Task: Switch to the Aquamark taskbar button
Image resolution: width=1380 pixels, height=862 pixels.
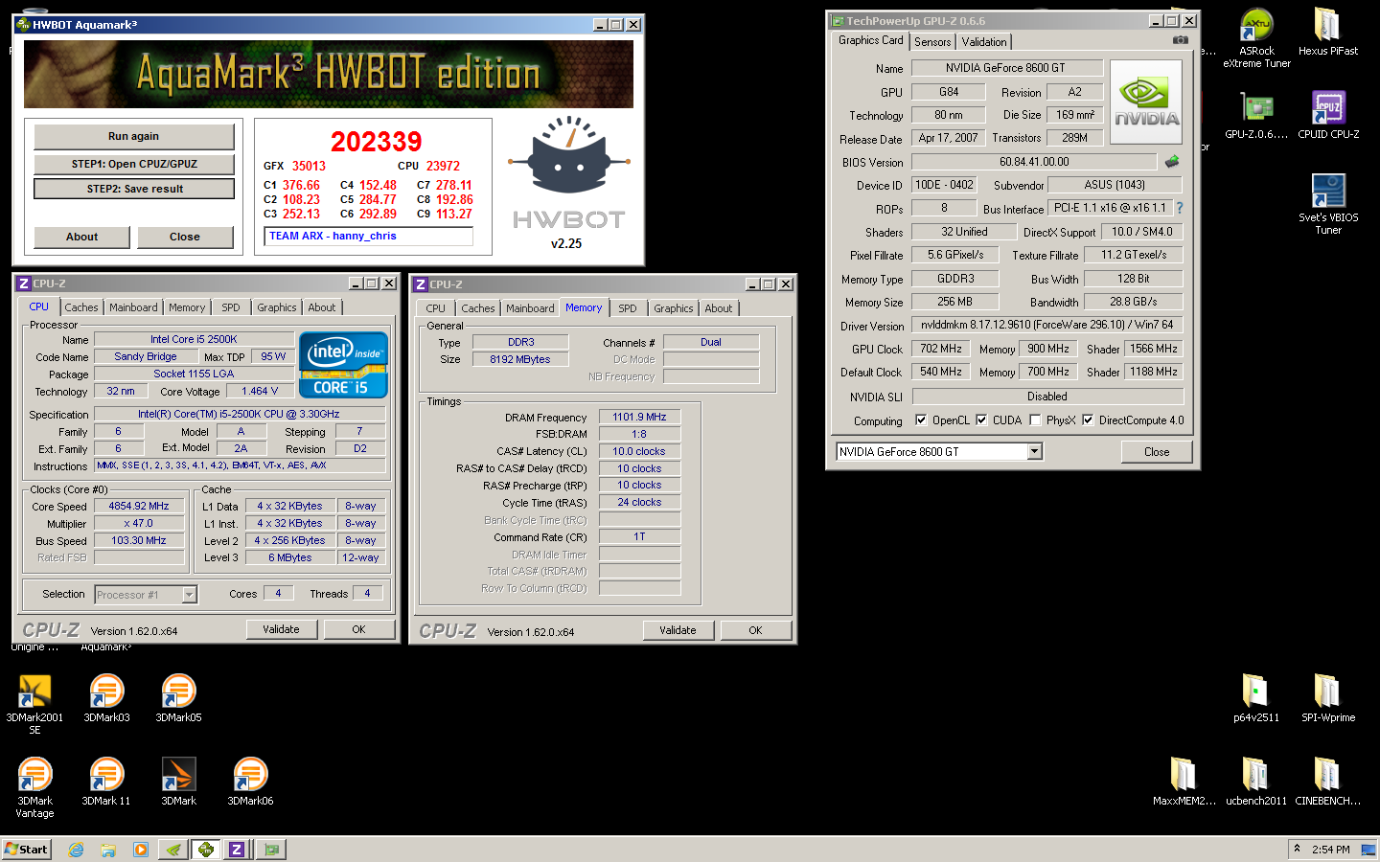Action: pos(205,849)
